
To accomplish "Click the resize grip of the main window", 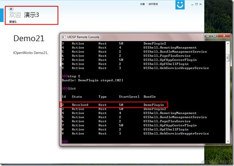I will pos(202,162).
